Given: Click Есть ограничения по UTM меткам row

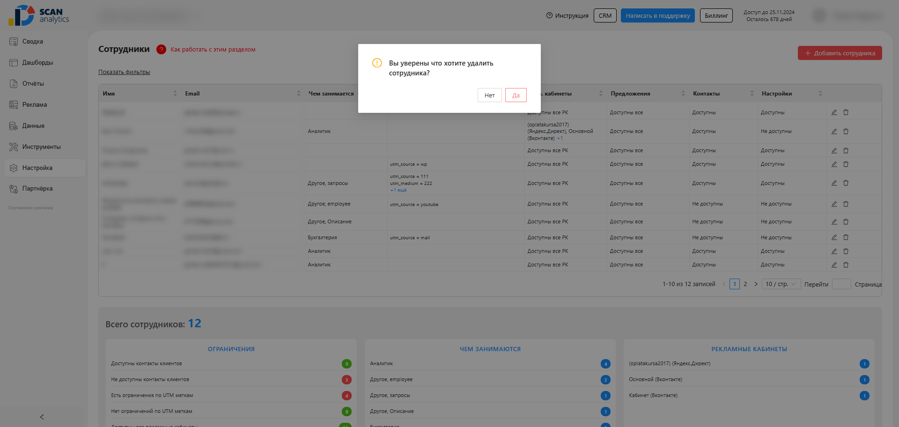Looking at the screenshot, I should (231, 396).
